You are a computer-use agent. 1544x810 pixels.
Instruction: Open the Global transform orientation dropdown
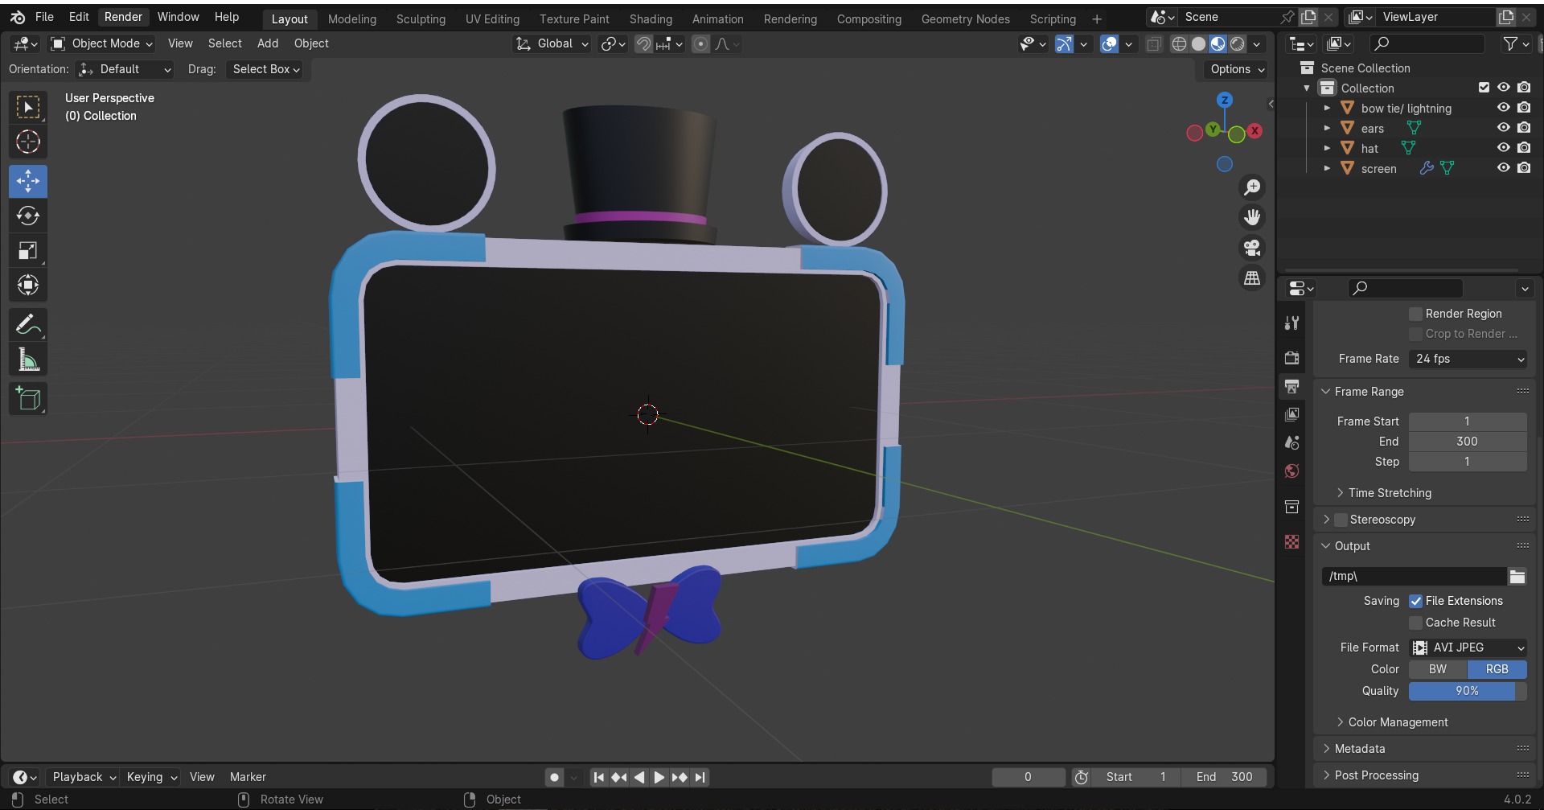click(x=552, y=43)
